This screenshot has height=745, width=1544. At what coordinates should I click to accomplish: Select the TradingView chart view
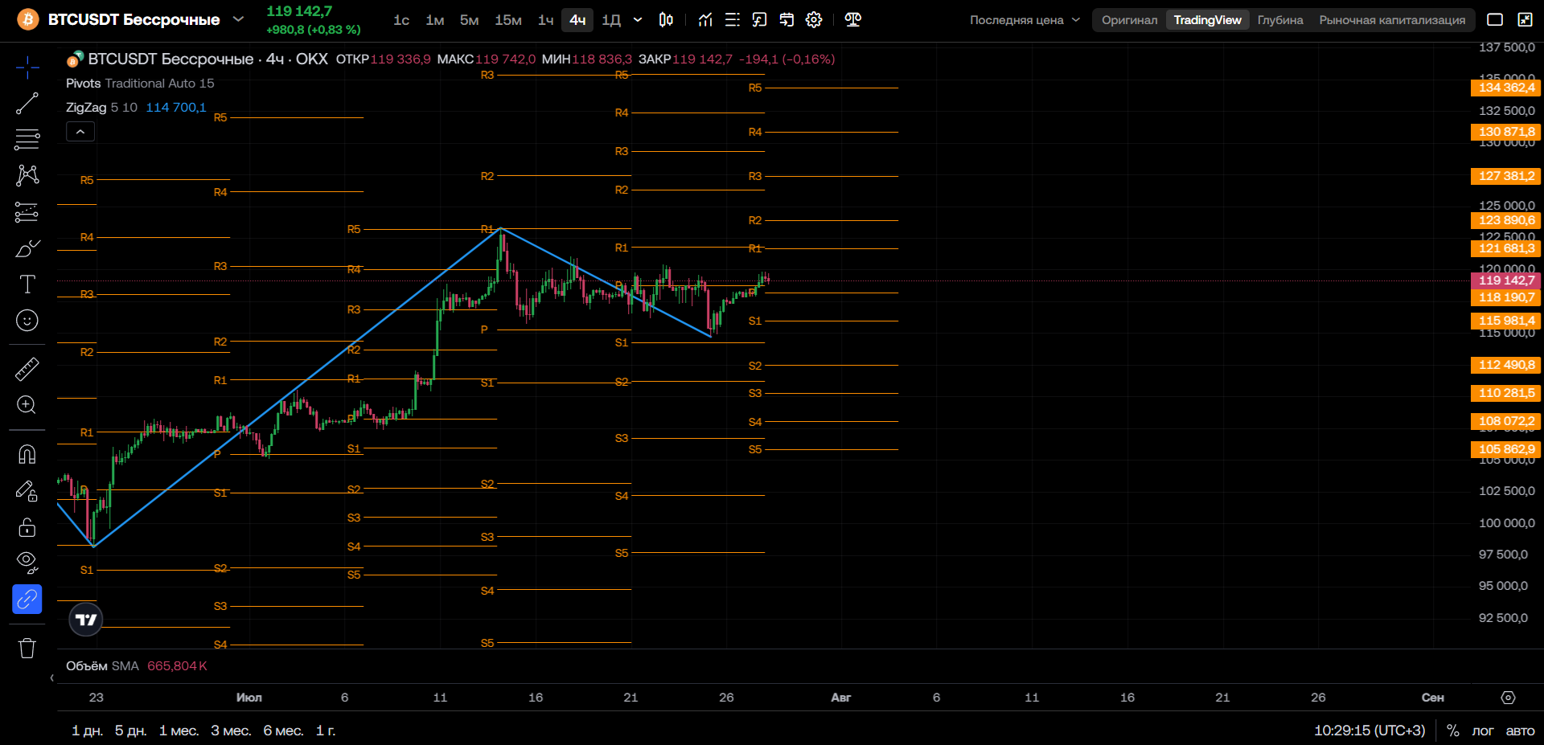(x=1207, y=20)
